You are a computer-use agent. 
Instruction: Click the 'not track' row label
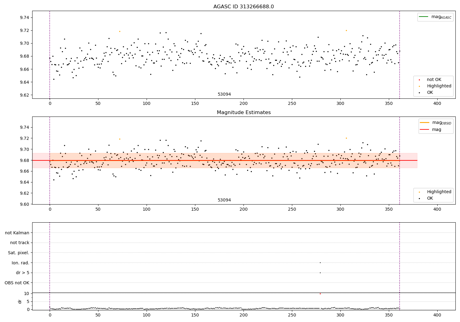20,243
